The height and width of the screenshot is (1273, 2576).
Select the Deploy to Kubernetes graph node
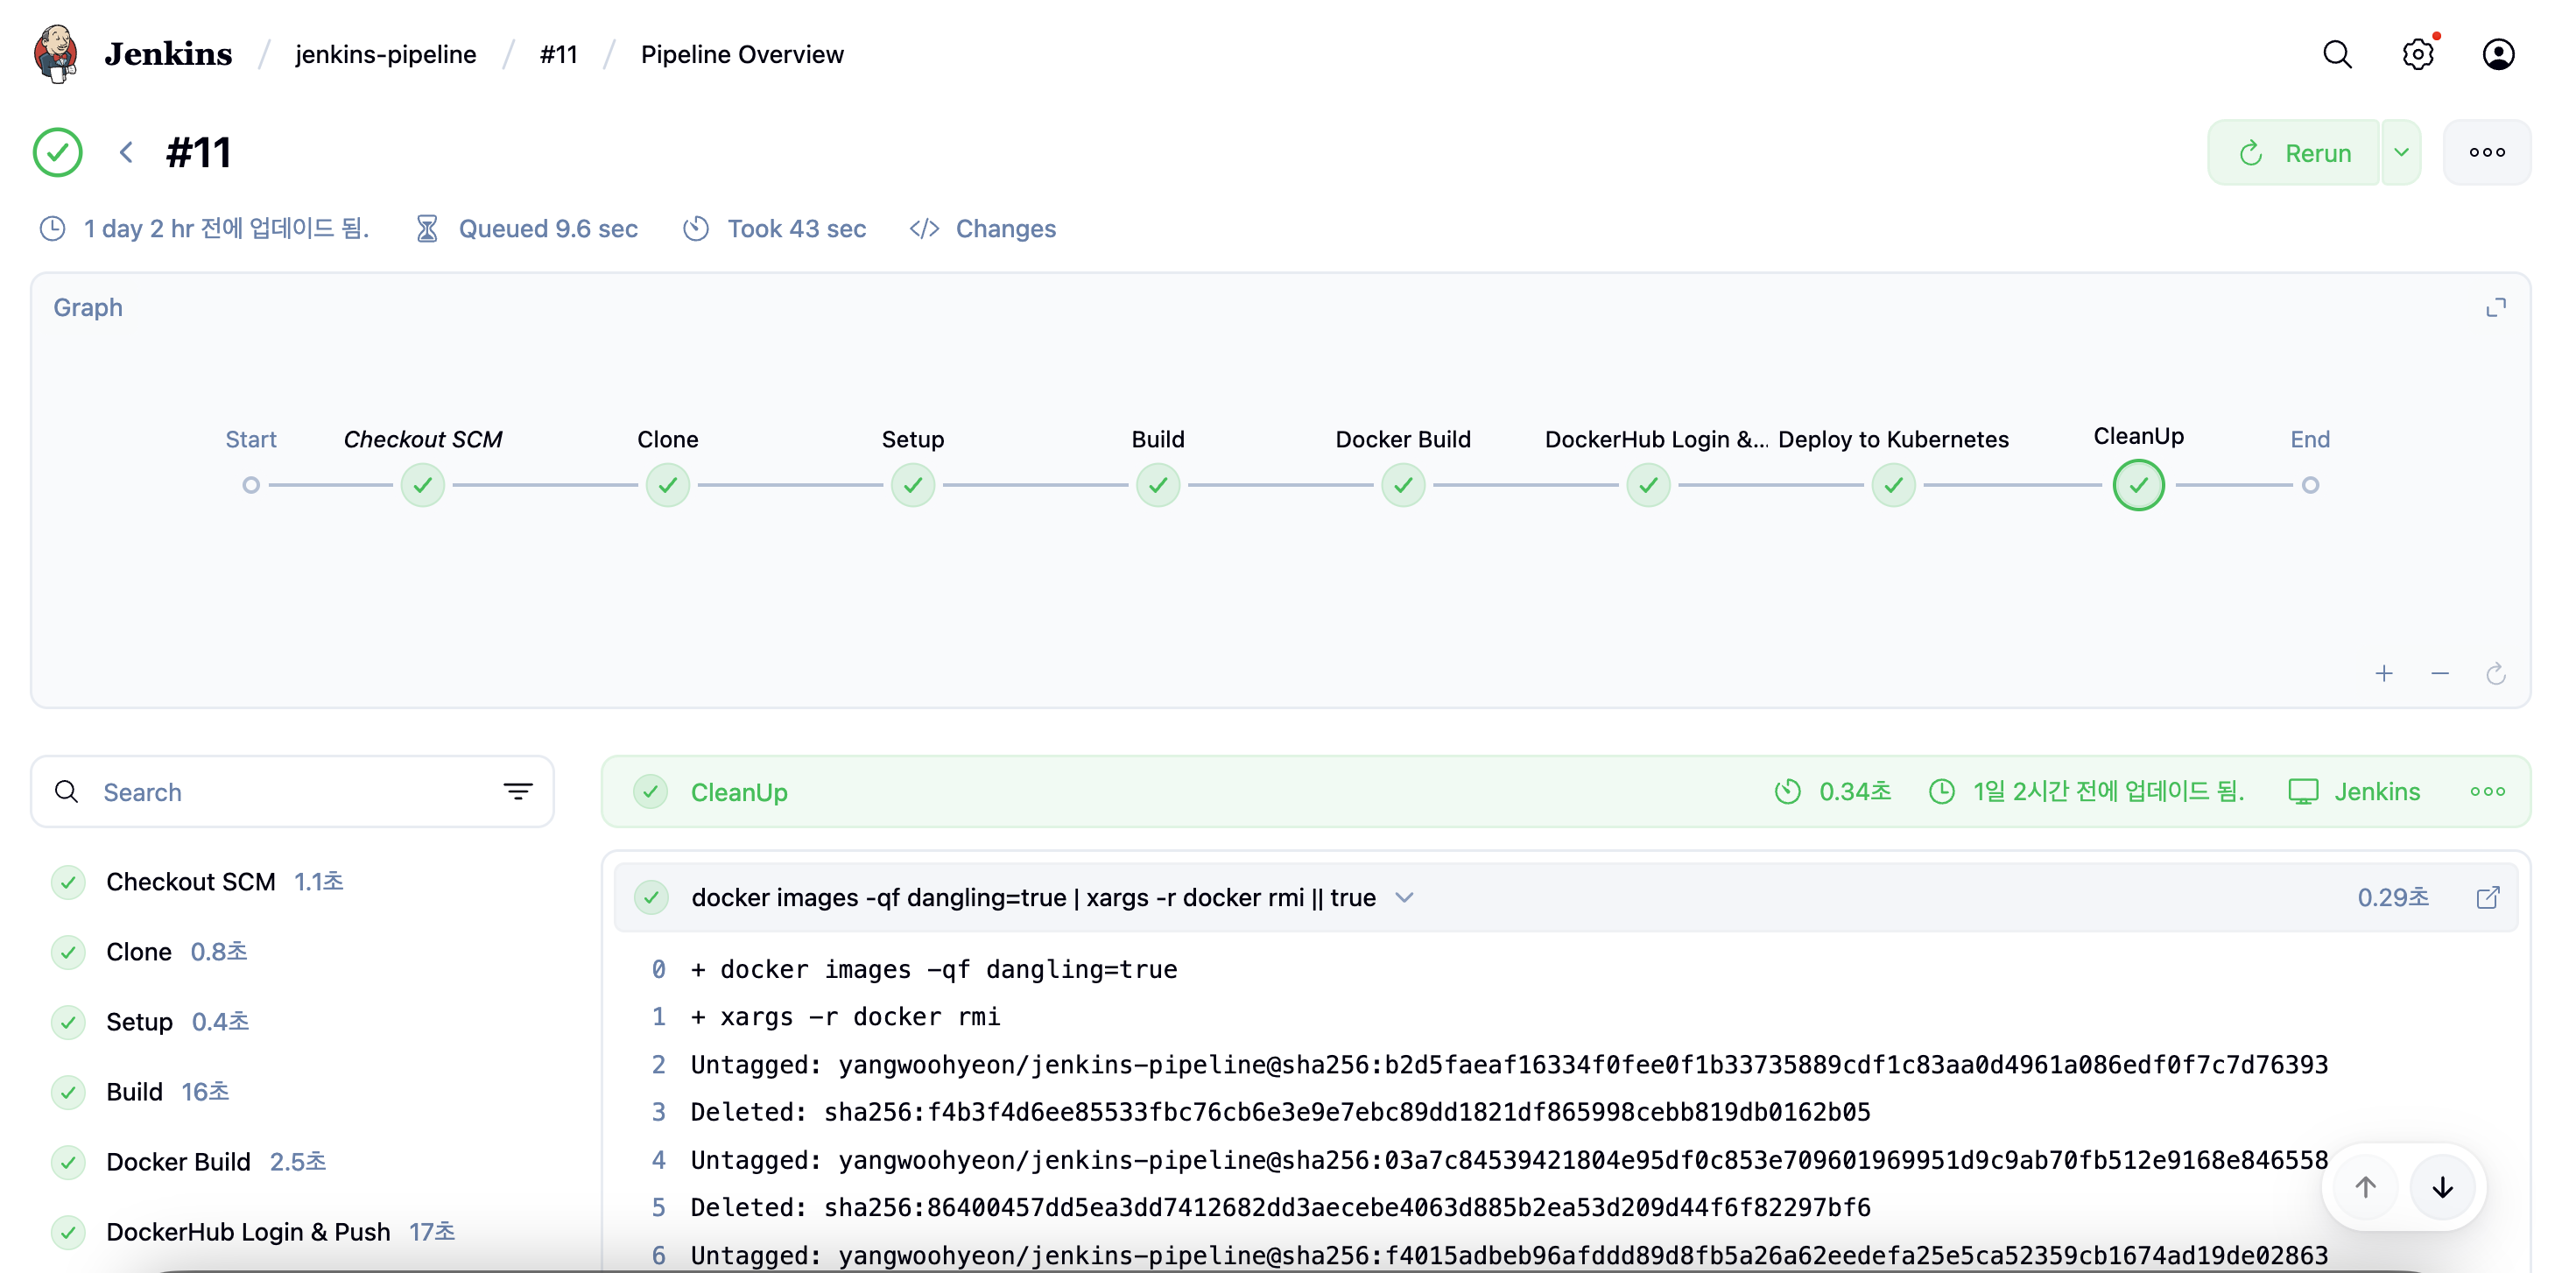pos(1892,486)
